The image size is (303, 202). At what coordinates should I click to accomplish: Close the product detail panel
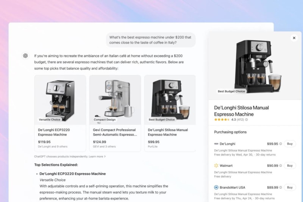point(294,38)
